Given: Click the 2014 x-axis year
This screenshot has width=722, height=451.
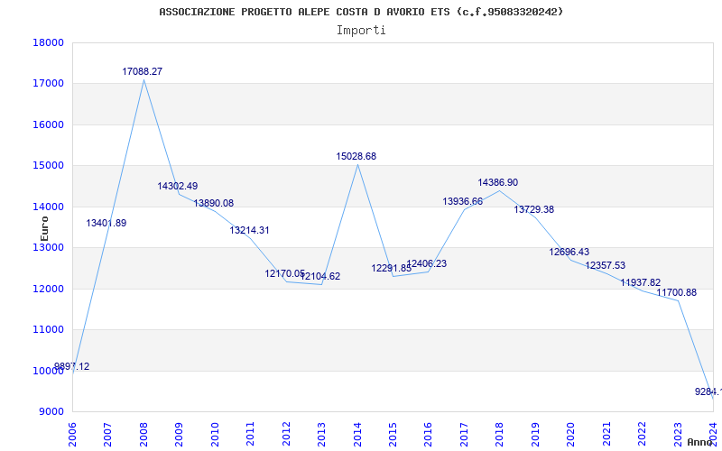Looking at the screenshot, I should point(357,435).
